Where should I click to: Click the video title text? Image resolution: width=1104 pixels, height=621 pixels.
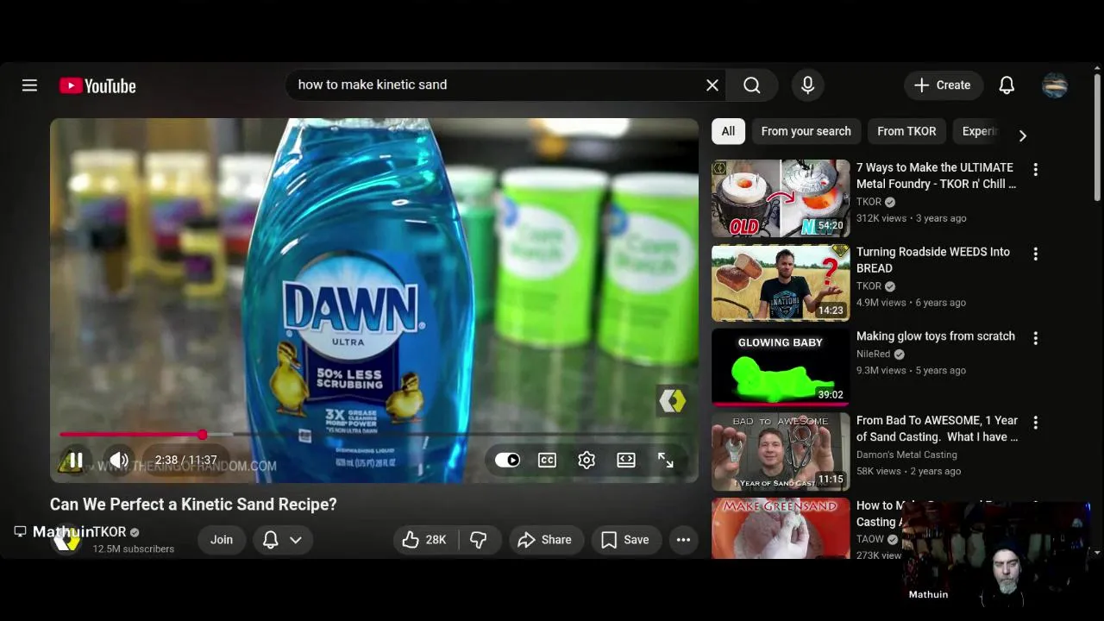(193, 505)
